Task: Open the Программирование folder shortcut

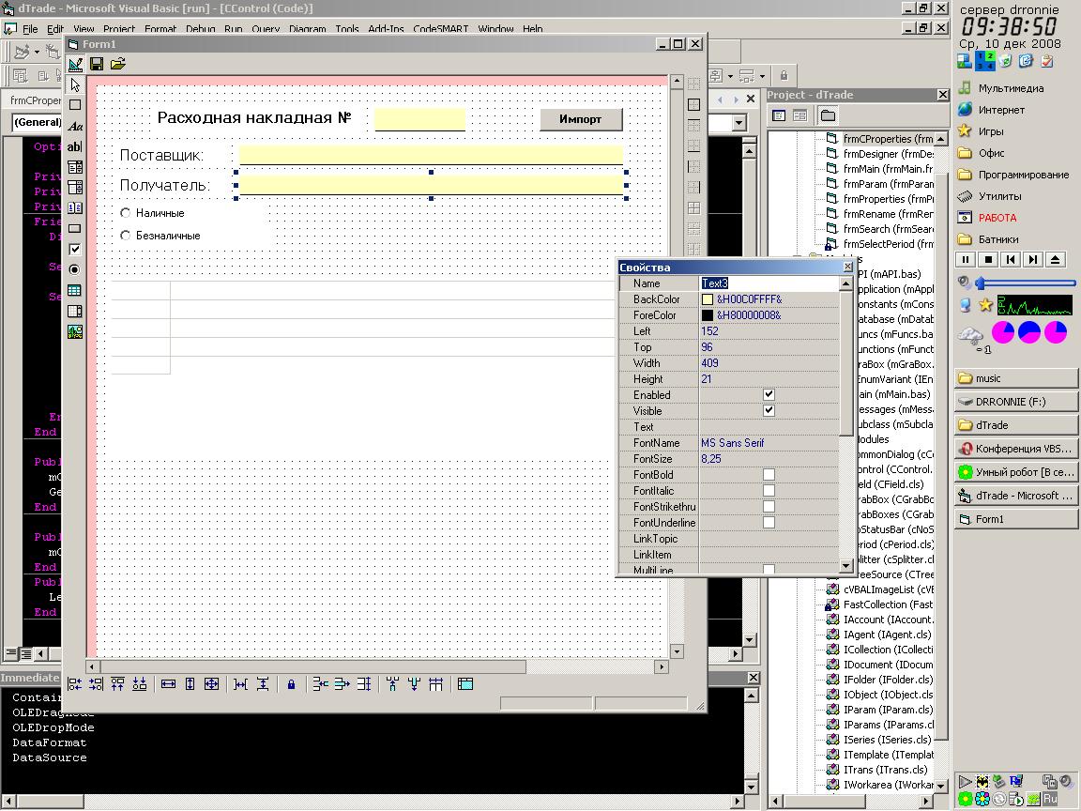Action: click(x=1013, y=175)
